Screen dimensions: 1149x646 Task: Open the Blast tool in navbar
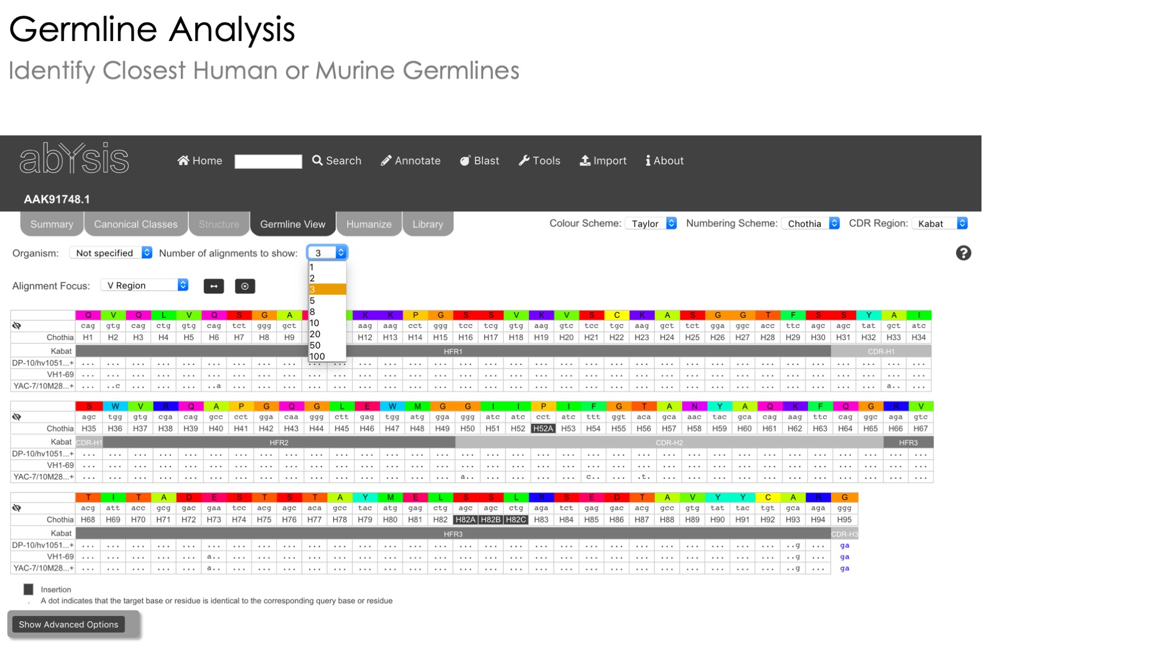point(480,161)
